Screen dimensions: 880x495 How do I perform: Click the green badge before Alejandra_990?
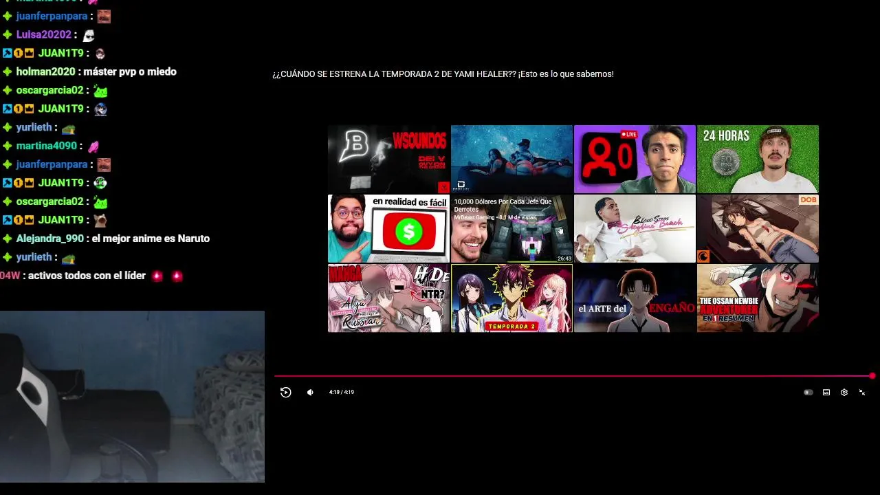7,239
